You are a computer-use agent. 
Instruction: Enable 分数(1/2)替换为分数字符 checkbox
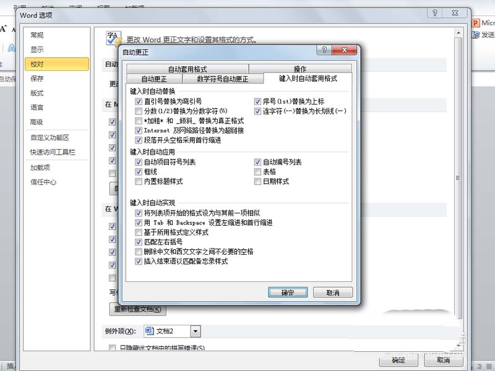[x=138, y=111]
